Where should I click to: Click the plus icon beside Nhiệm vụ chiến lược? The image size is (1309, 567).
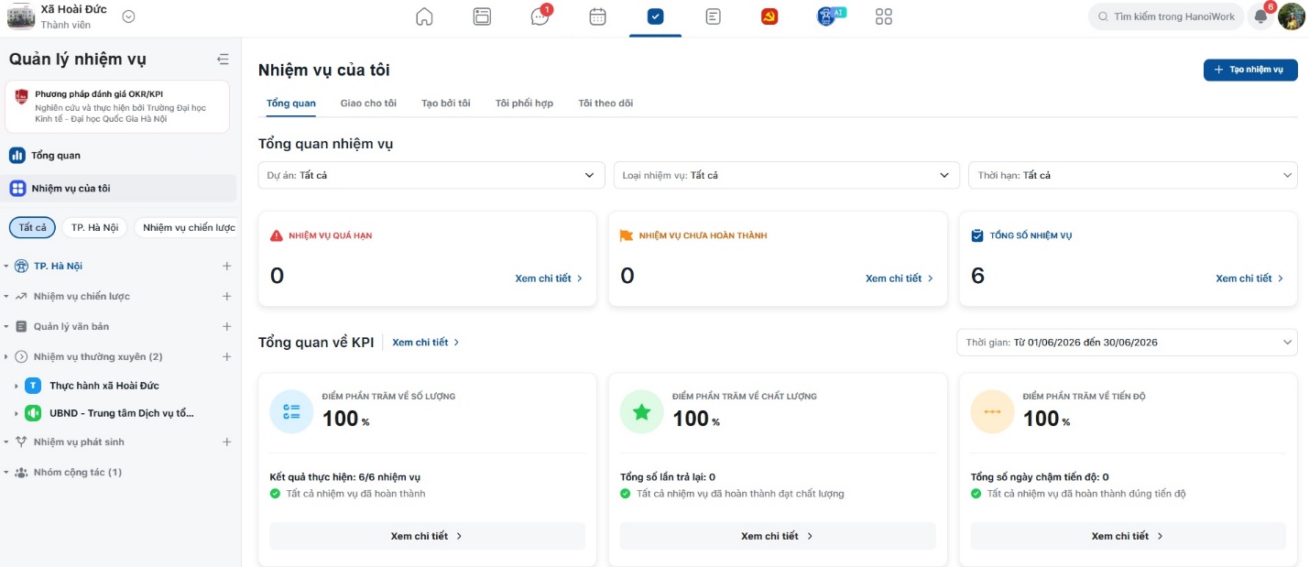(226, 297)
